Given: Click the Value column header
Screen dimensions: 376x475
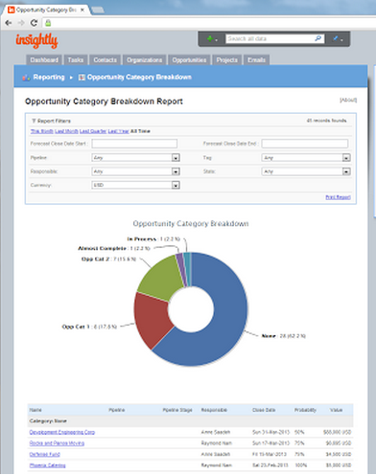Looking at the screenshot, I should [336, 410].
